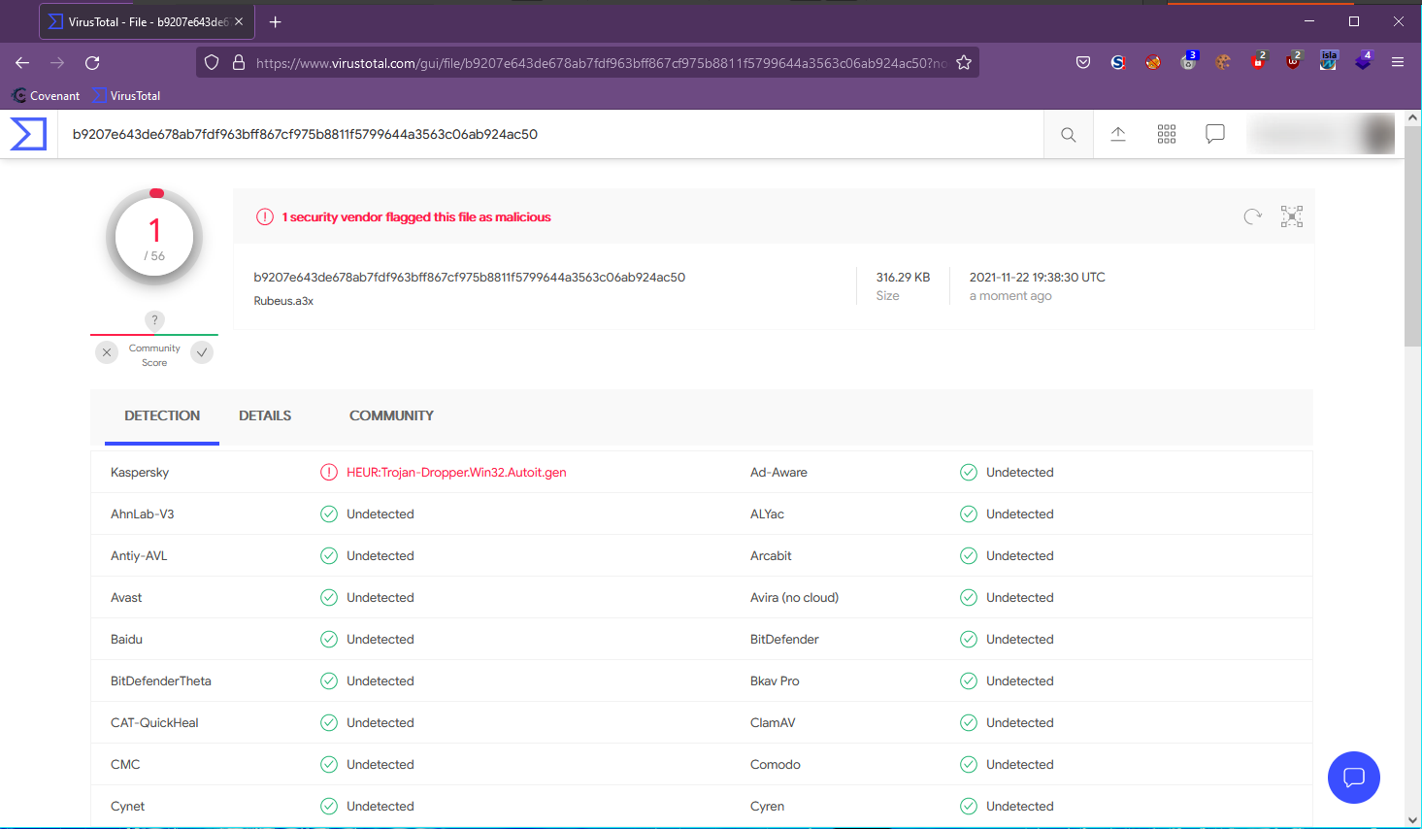Click the Bkav Pro vendor name
Image resolution: width=1422 pixels, height=829 pixels.
tap(775, 681)
